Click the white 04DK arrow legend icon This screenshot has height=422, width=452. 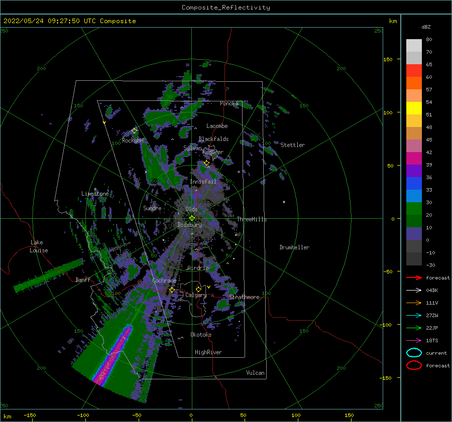click(x=414, y=290)
